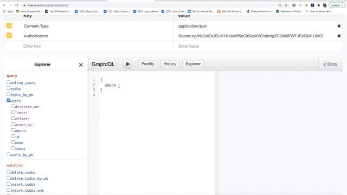Close the Explorer panel
The image size is (347, 195).
[x=81, y=64]
